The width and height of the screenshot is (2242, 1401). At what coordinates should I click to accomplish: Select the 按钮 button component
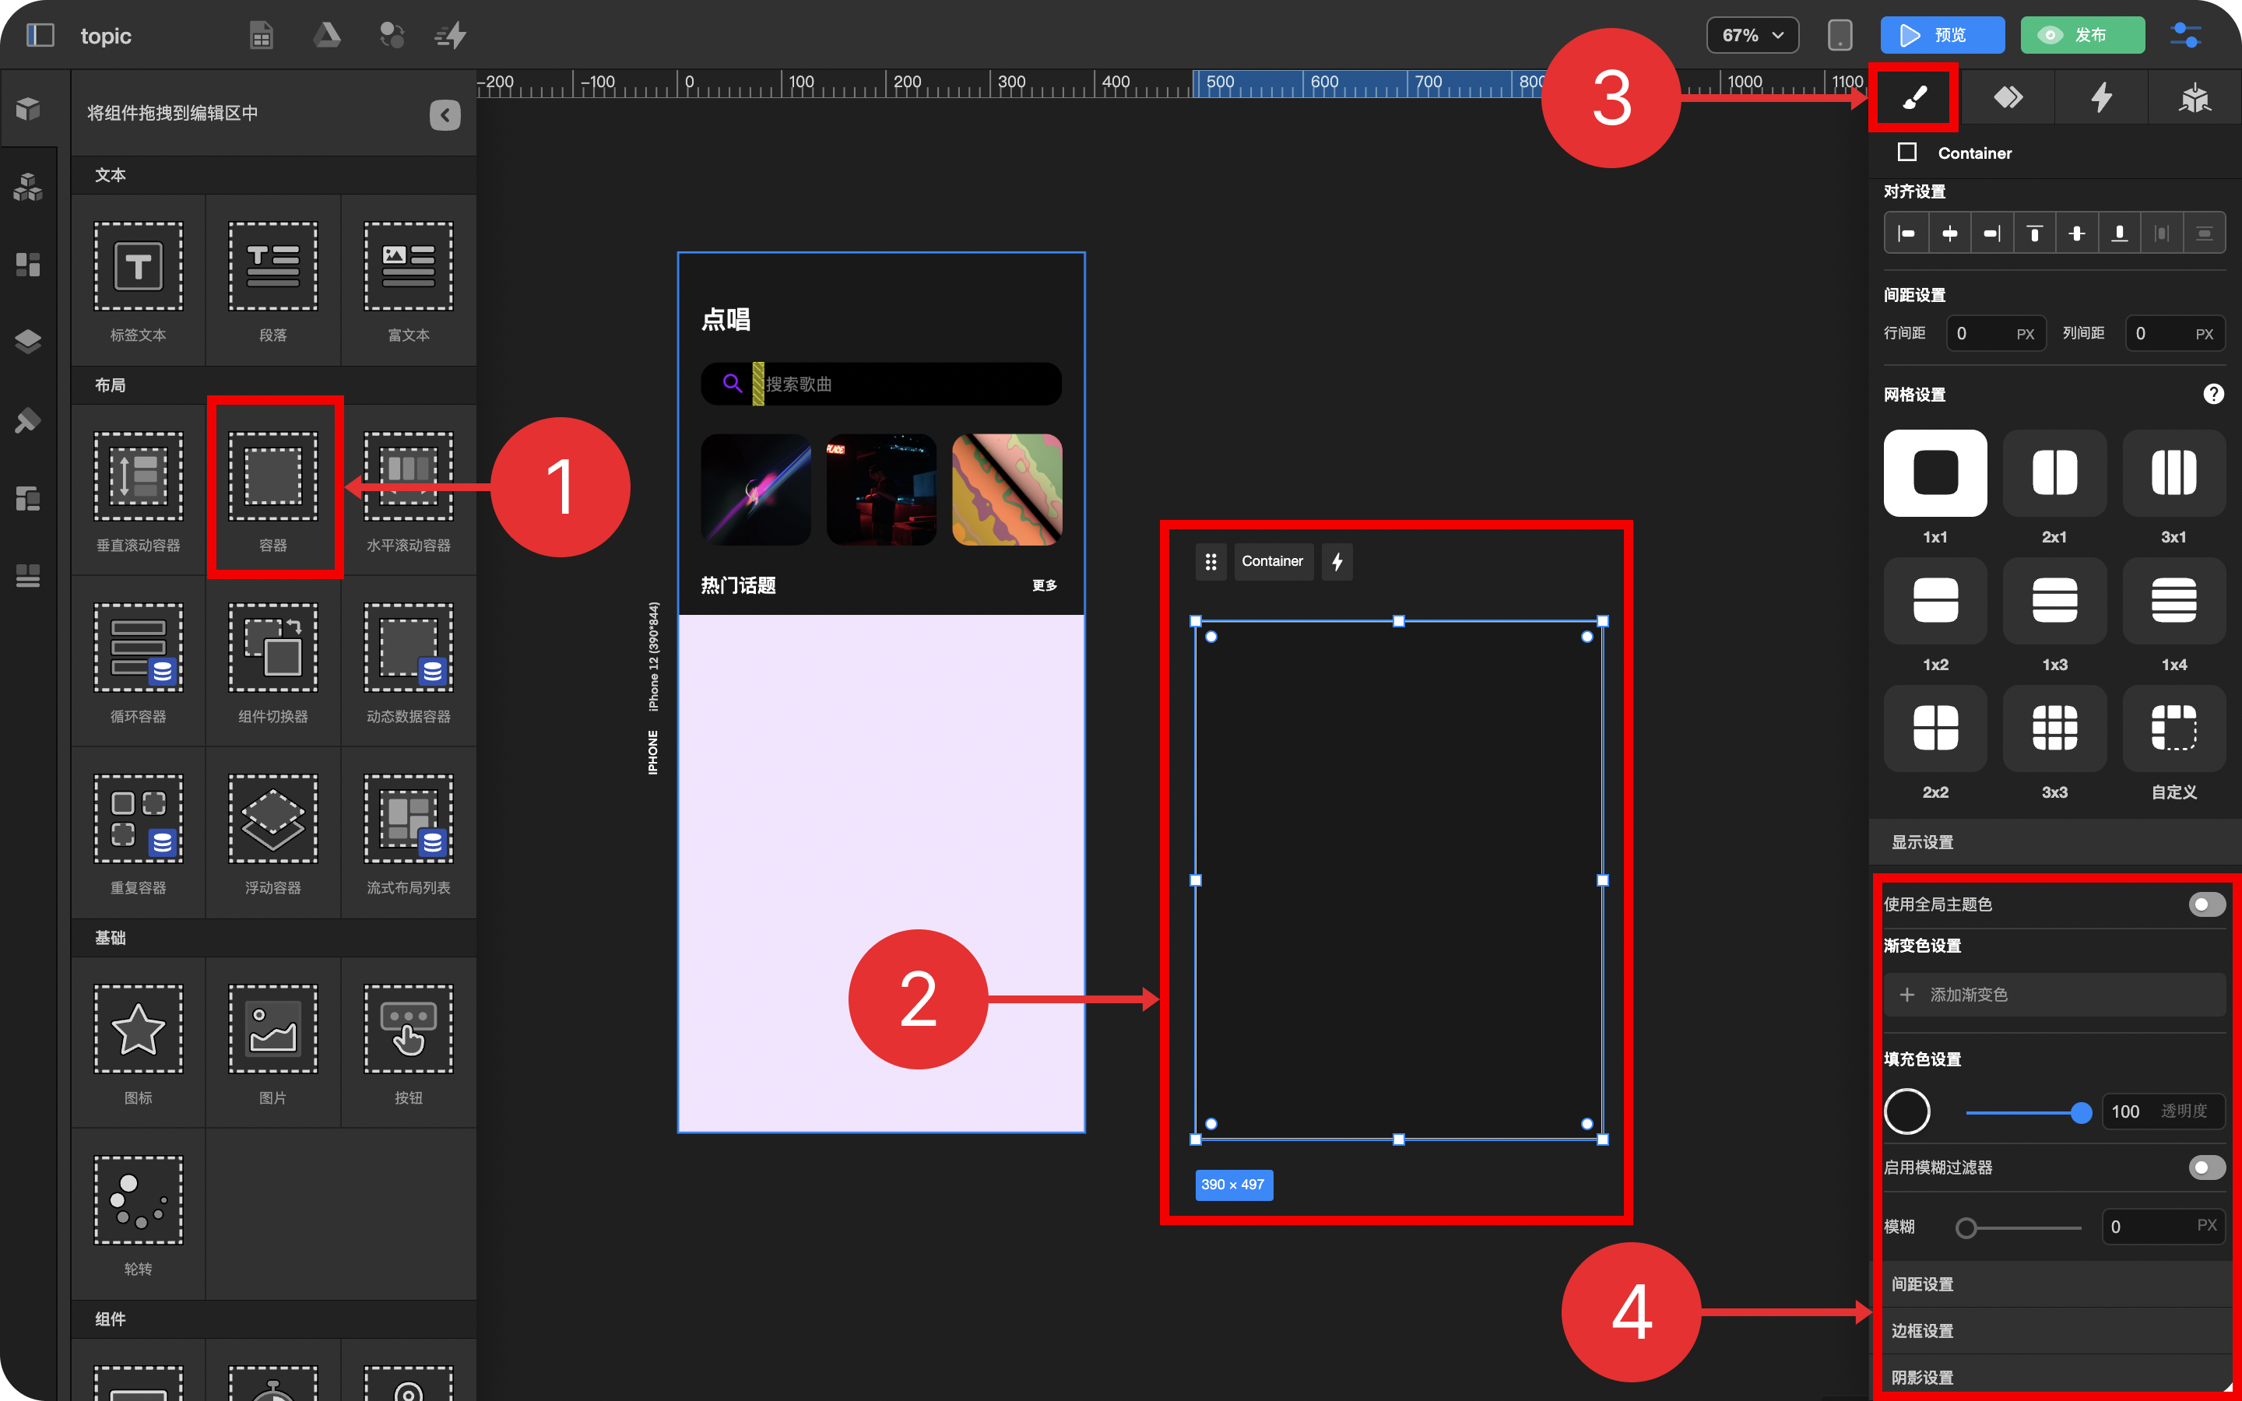pyautogui.click(x=409, y=1042)
